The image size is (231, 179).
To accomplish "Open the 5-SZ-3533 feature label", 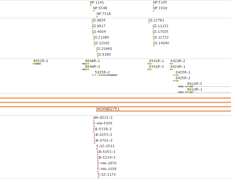I will [x=105, y=146].
